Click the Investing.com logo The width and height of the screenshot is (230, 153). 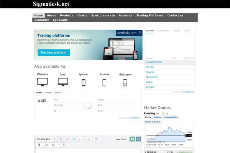pos(151,114)
